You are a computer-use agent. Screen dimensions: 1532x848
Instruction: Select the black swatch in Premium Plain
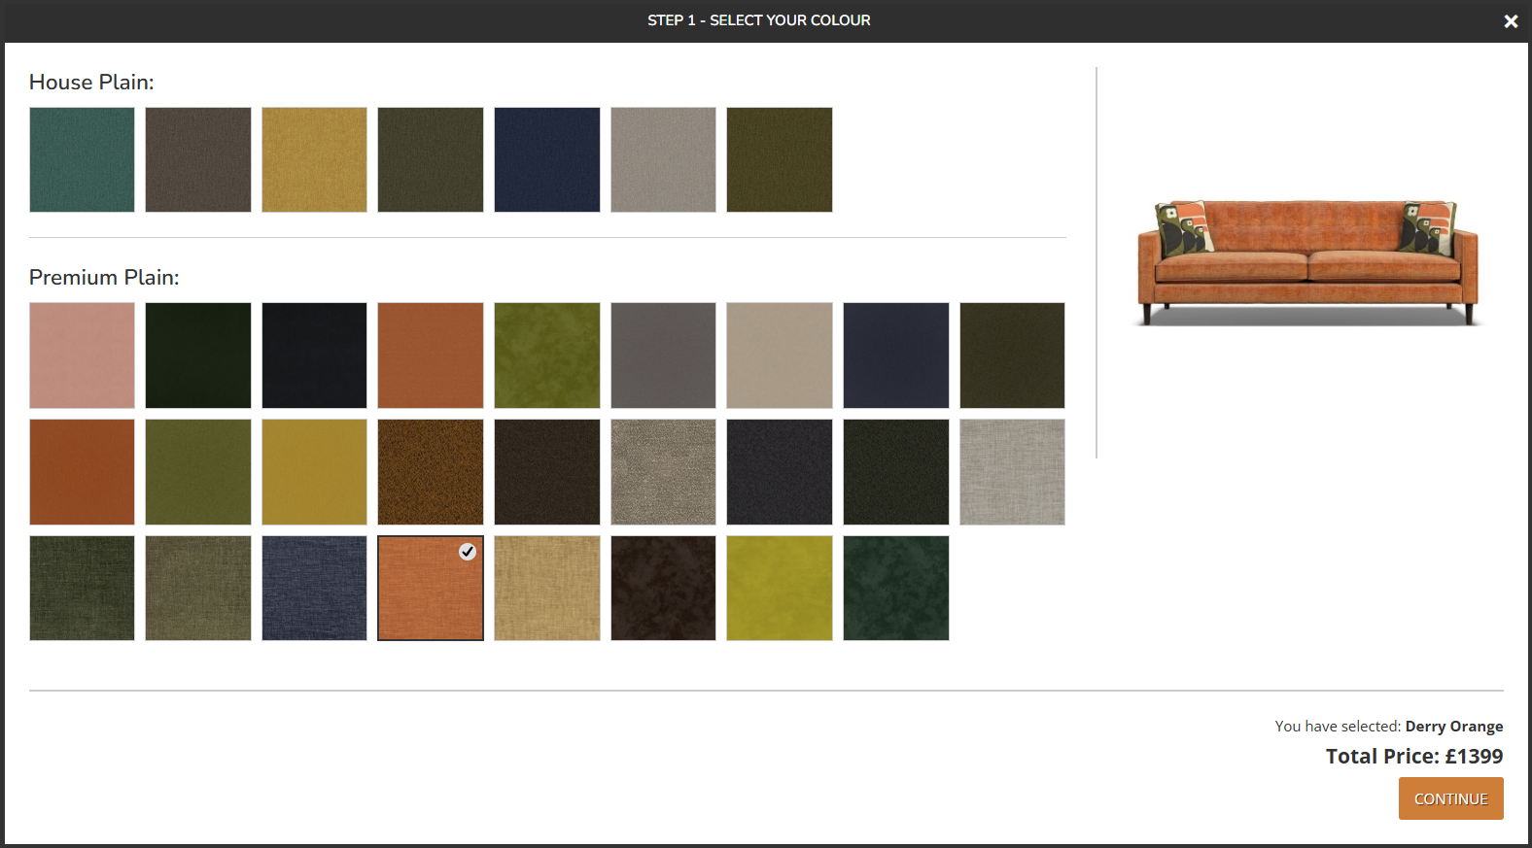point(314,355)
